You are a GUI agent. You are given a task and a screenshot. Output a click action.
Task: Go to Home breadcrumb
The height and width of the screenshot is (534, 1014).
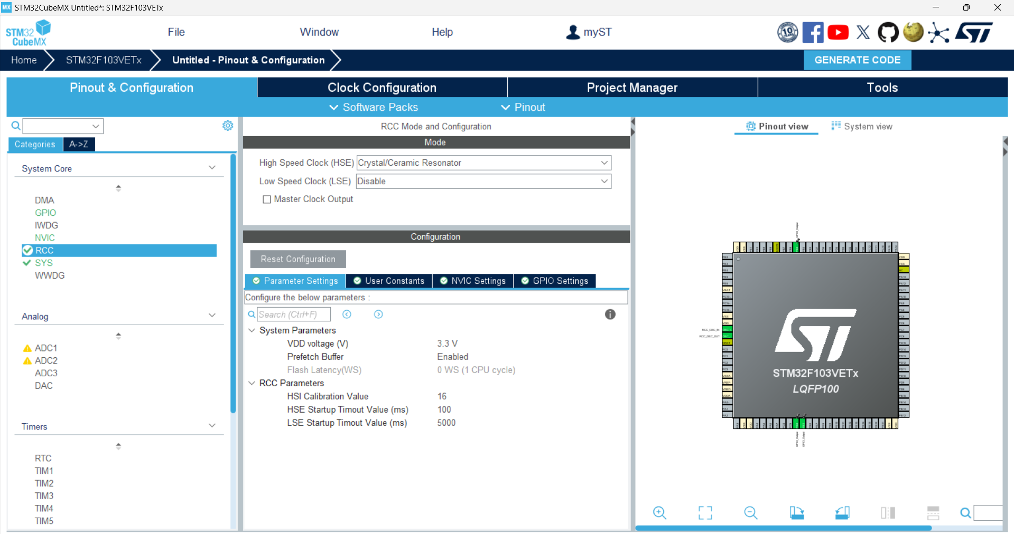24,60
